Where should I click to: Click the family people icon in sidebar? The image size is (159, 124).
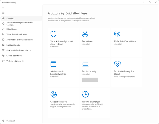coord(3,56)
